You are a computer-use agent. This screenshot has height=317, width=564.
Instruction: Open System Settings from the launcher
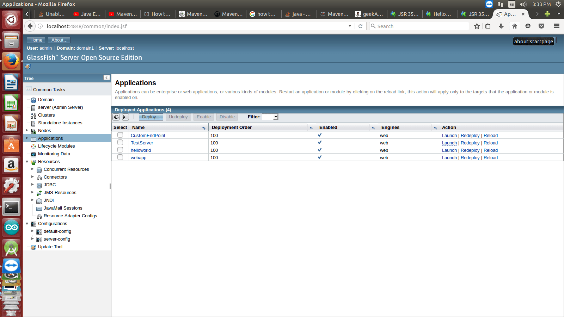(11, 186)
